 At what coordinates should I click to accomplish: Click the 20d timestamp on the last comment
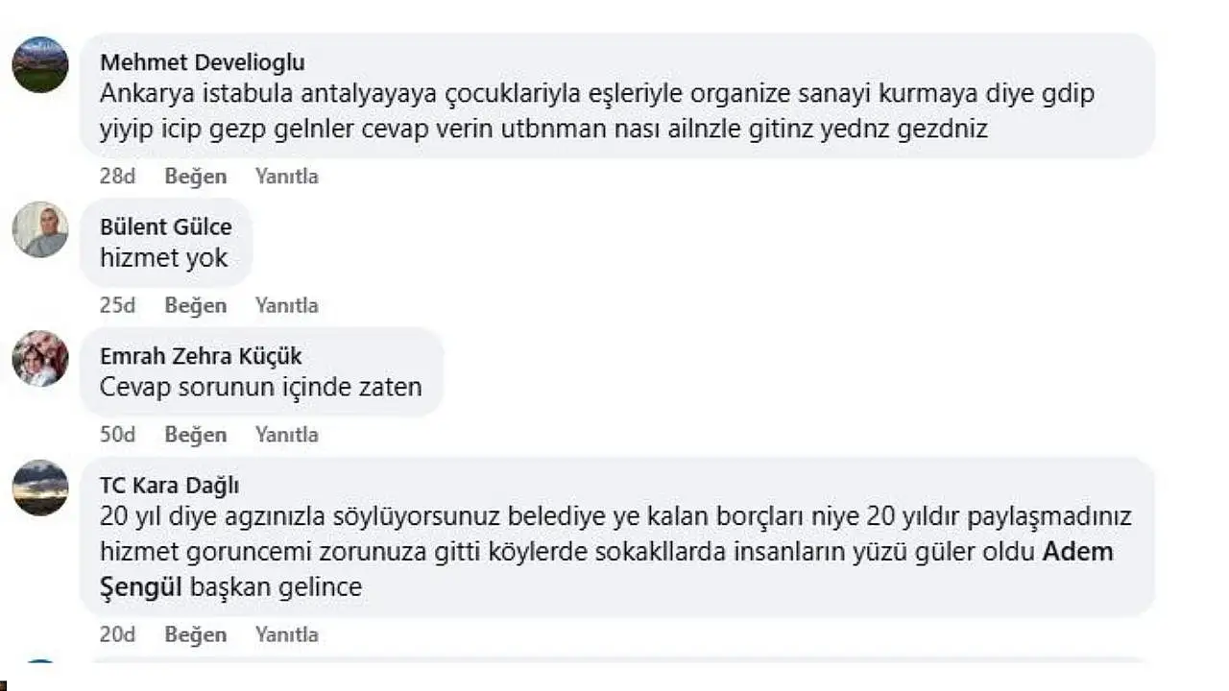pos(117,634)
